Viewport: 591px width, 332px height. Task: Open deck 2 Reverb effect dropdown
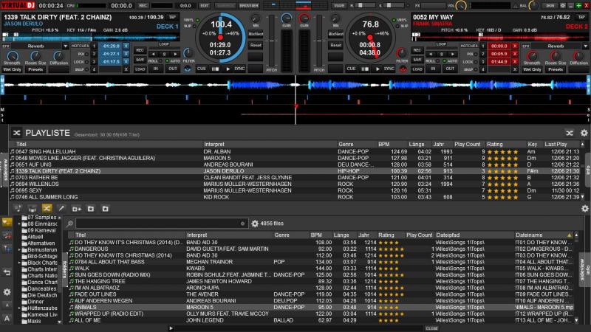point(585,46)
